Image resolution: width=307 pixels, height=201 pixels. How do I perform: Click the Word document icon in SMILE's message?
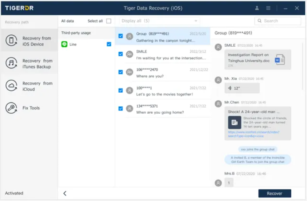pyautogui.click(x=280, y=59)
